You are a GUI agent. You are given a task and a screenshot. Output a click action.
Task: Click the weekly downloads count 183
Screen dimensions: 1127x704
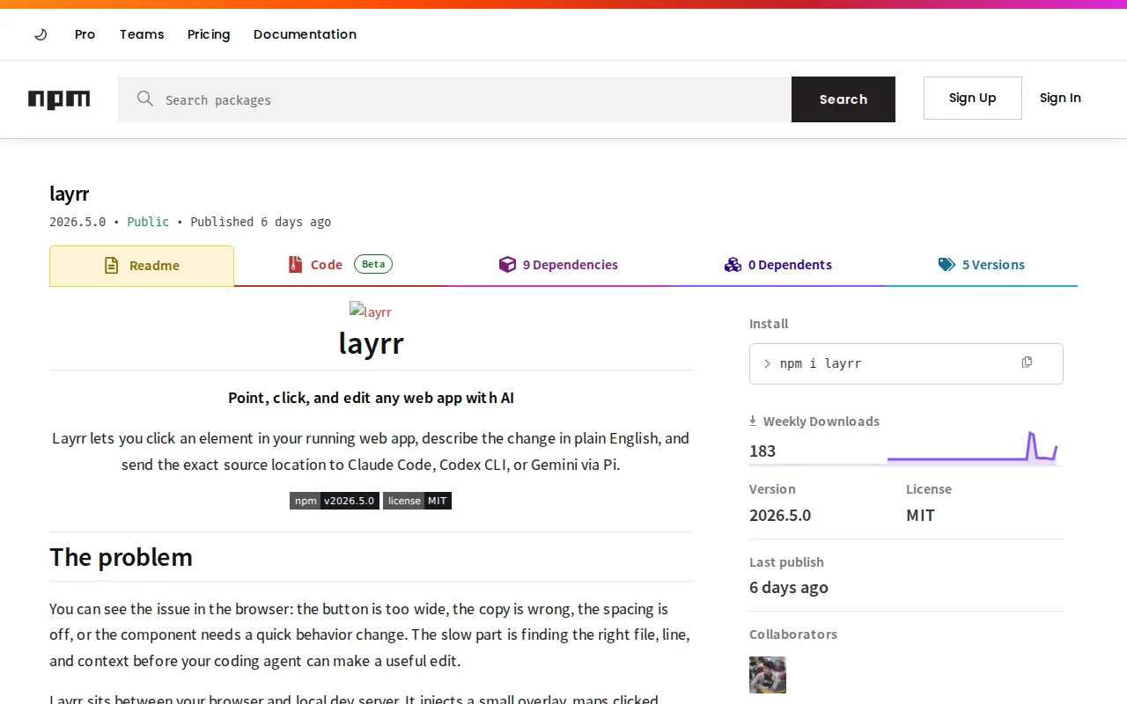coord(762,451)
